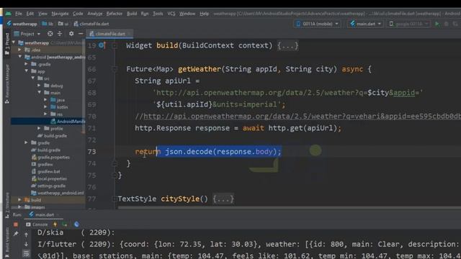Toggle soft-wrap in console sidebar
Viewport: 461px width, 259px height.
(x=26, y=253)
